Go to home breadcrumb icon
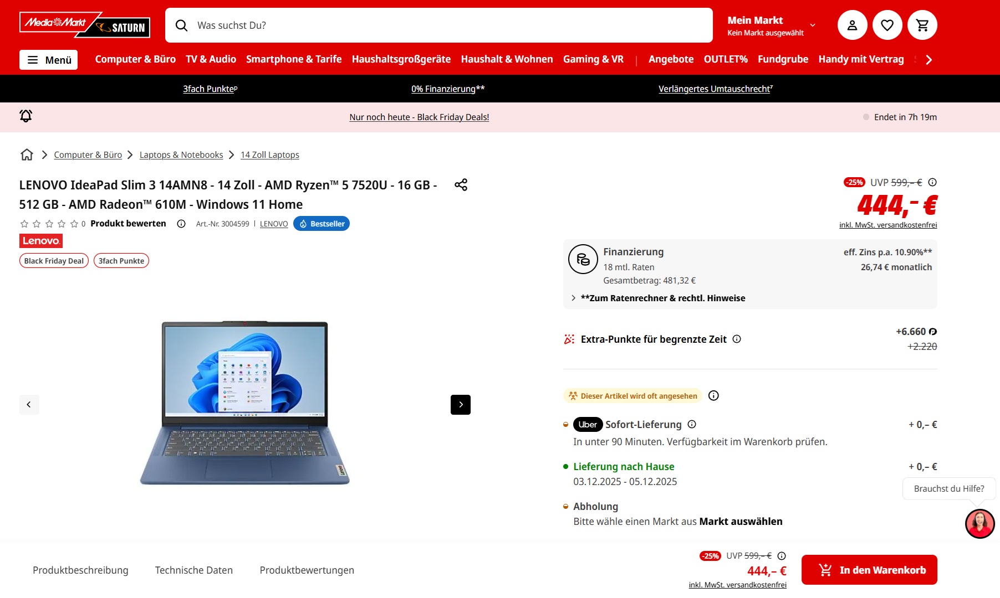 tap(27, 154)
